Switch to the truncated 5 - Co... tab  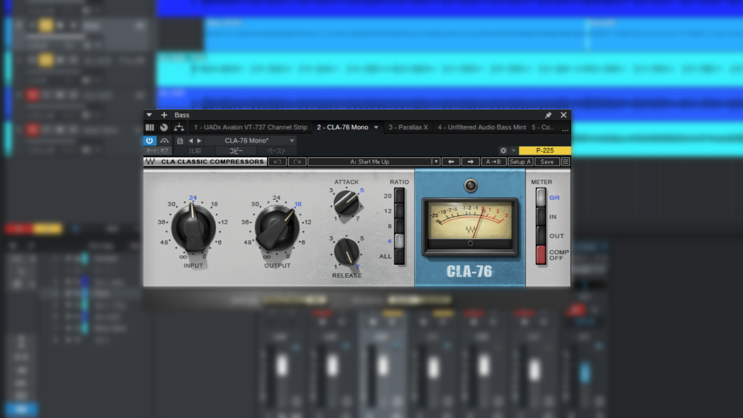(x=543, y=127)
